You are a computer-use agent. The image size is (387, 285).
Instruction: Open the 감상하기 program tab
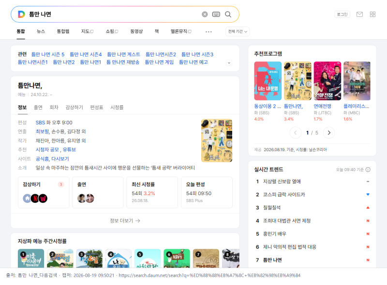click(74, 107)
